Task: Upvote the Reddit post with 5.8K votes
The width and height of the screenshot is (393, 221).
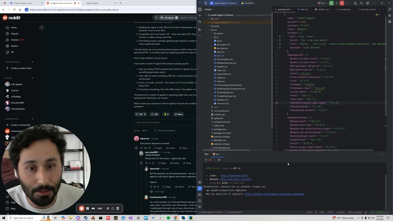Action: click(137, 114)
